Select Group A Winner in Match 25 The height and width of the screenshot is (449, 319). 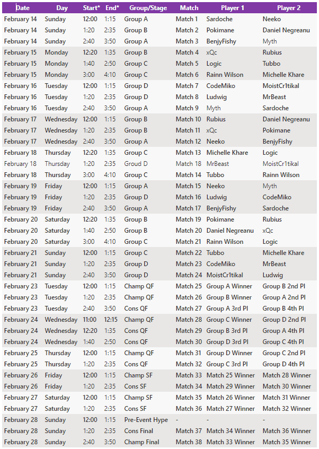229,286
